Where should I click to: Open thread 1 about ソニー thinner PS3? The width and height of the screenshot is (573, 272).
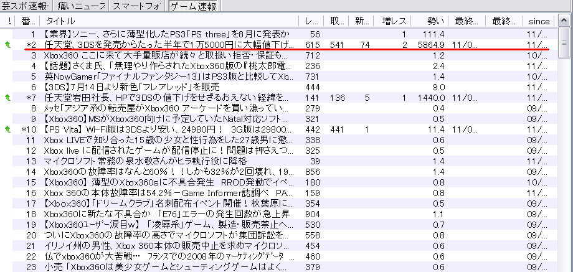coord(167,34)
